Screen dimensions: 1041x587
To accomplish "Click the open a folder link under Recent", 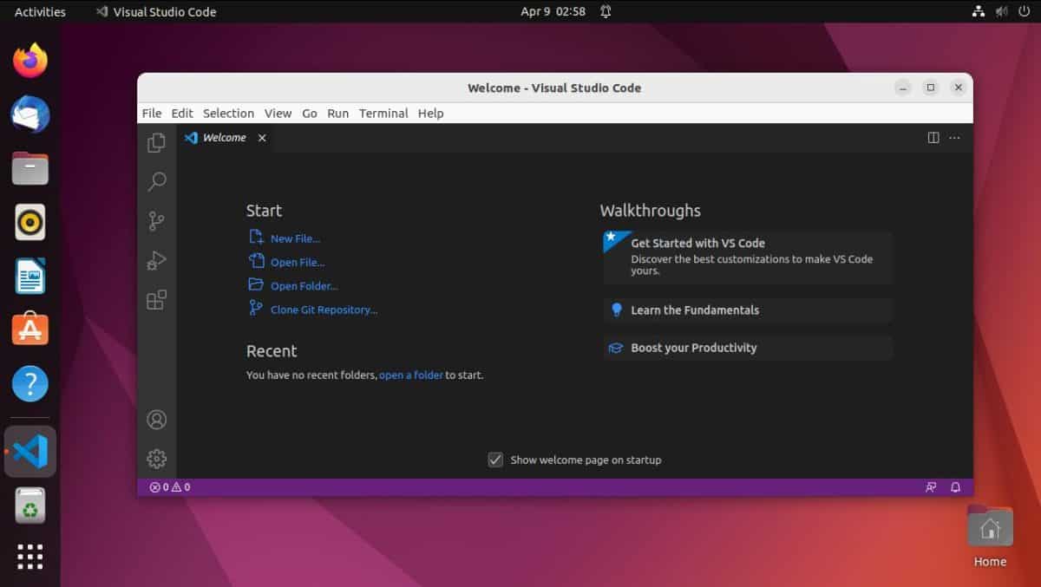I will (x=410, y=375).
